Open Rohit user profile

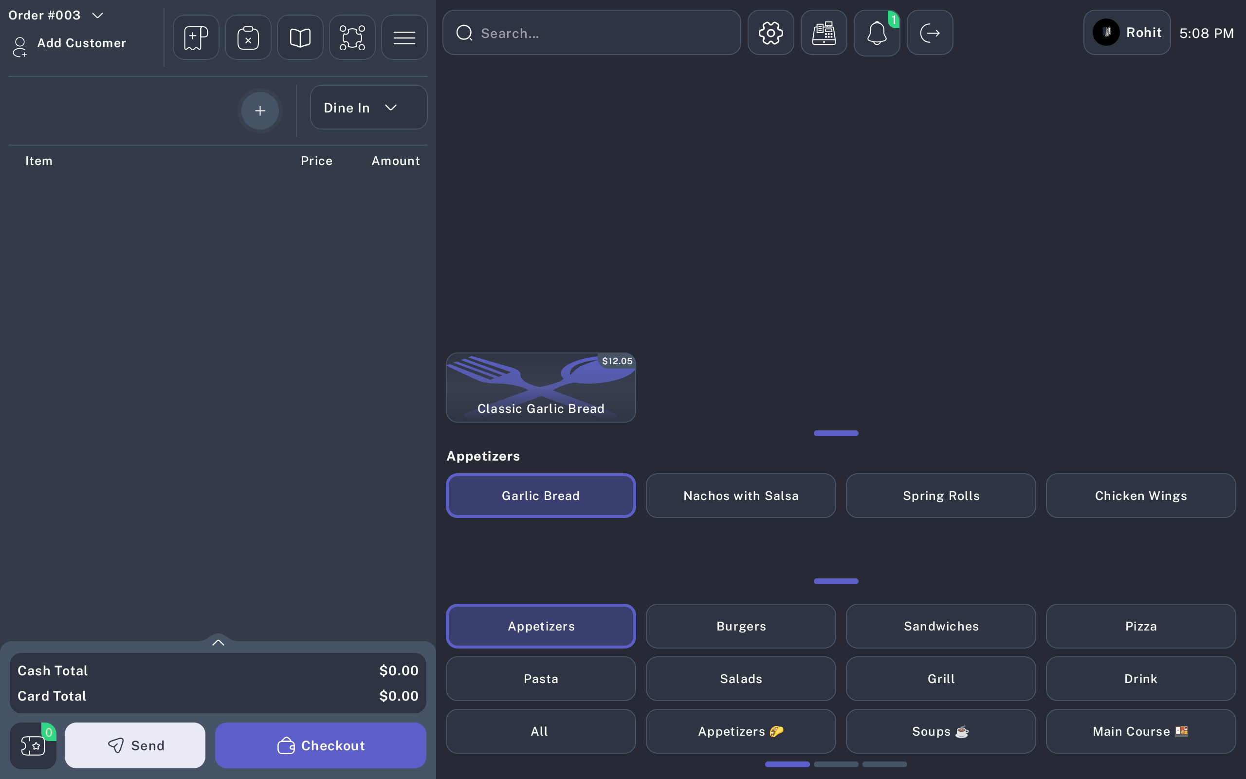pyautogui.click(x=1127, y=33)
